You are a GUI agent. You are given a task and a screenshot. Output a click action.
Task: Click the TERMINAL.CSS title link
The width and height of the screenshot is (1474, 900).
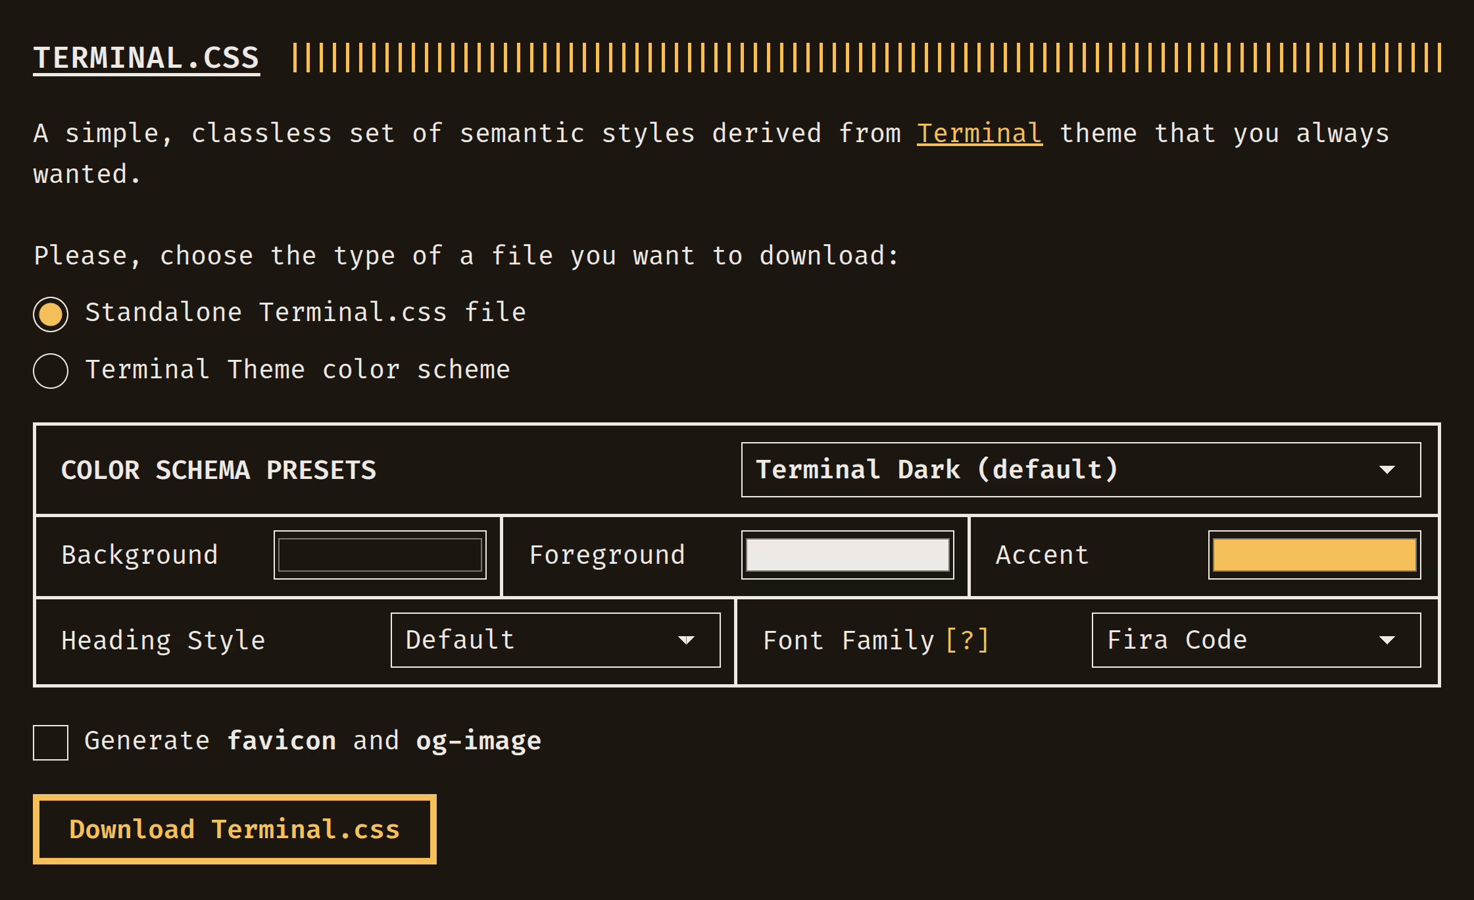146,58
